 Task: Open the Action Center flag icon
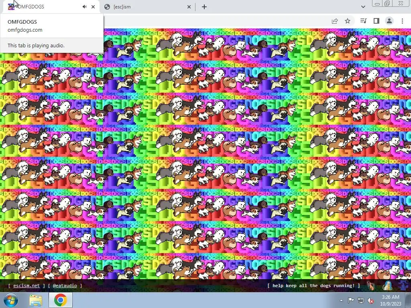(351, 300)
